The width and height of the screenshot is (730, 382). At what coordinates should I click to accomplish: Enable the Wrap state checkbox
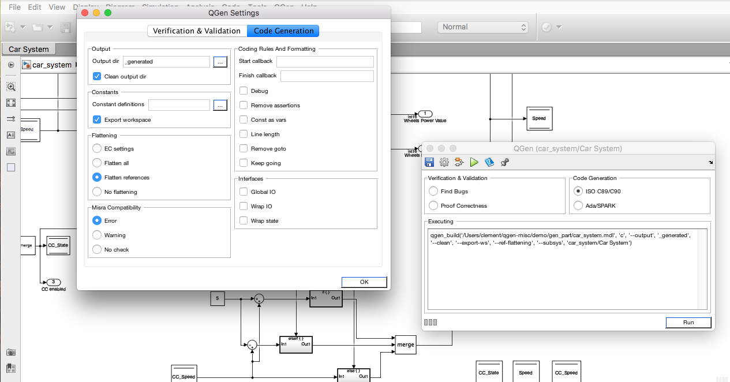pos(244,221)
